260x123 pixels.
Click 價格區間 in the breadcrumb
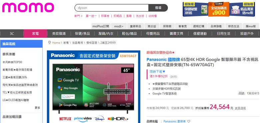[x=92, y=43]
